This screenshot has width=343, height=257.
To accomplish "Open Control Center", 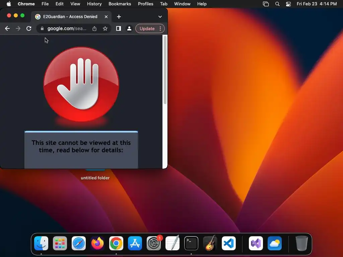I will [x=288, y=4].
